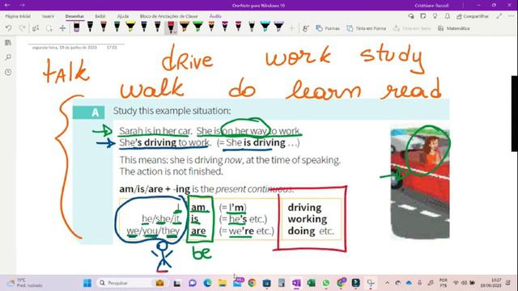Pick the dark blue pen
This screenshot has height=291, width=518.
click(144, 27)
